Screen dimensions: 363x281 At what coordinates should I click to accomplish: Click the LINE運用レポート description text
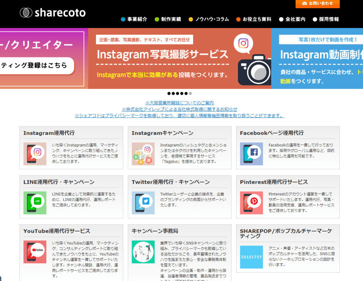tap(84, 200)
